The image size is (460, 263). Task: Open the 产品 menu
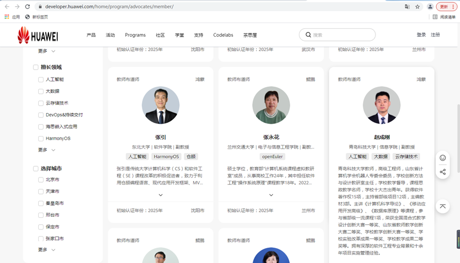91,35
